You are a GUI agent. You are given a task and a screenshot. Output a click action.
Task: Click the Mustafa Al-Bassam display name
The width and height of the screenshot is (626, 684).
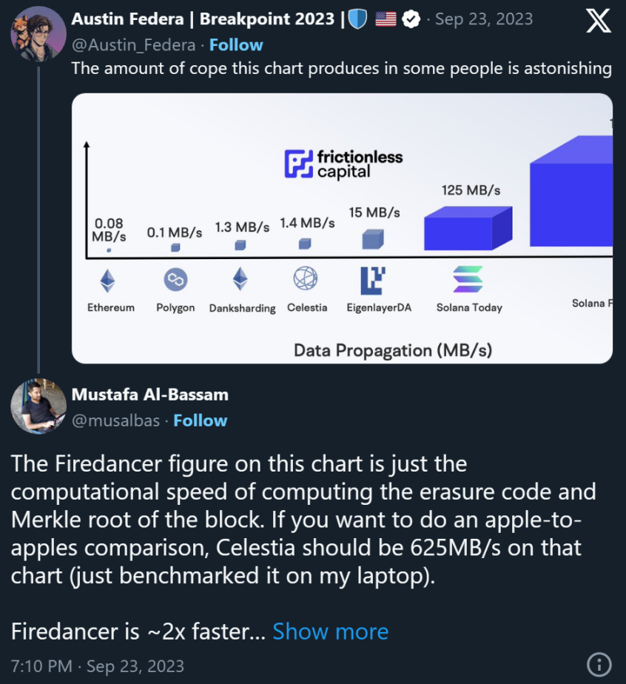click(x=149, y=395)
